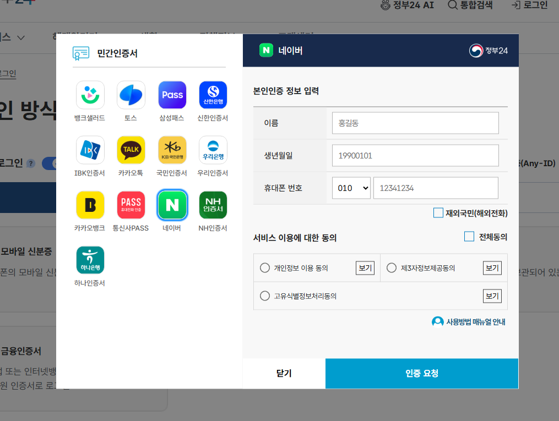The height and width of the screenshot is (421, 559).
Task: Check the 재외국민(해외전화) checkbox
Action: click(438, 212)
